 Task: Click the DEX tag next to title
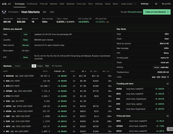[45, 12]
